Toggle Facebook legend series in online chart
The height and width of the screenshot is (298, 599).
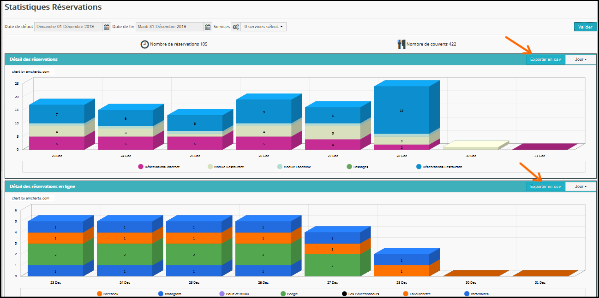(x=108, y=293)
